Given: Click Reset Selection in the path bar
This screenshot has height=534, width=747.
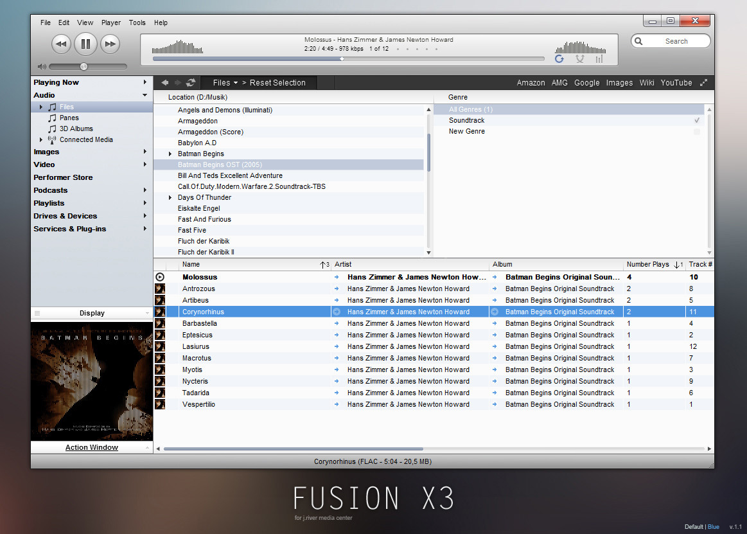Looking at the screenshot, I should pos(277,82).
